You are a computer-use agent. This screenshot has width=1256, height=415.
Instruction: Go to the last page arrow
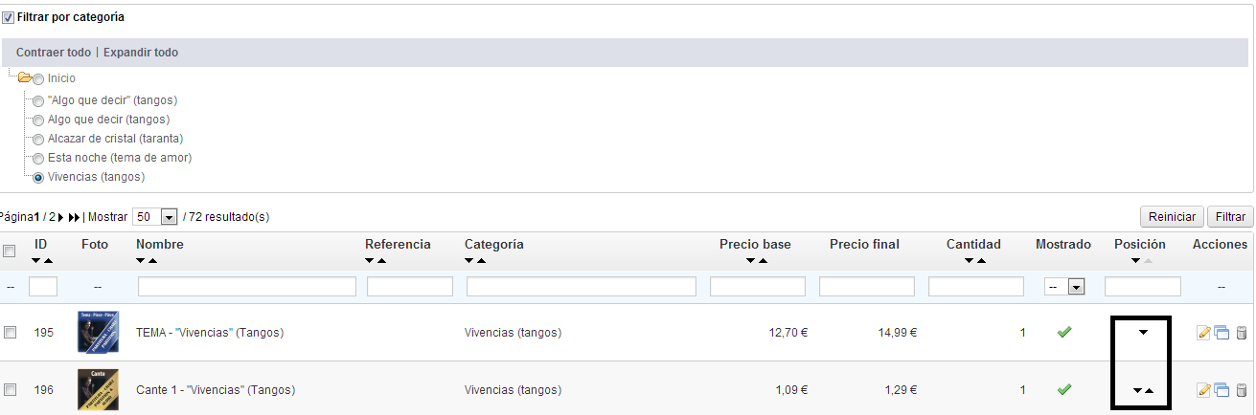point(75,217)
